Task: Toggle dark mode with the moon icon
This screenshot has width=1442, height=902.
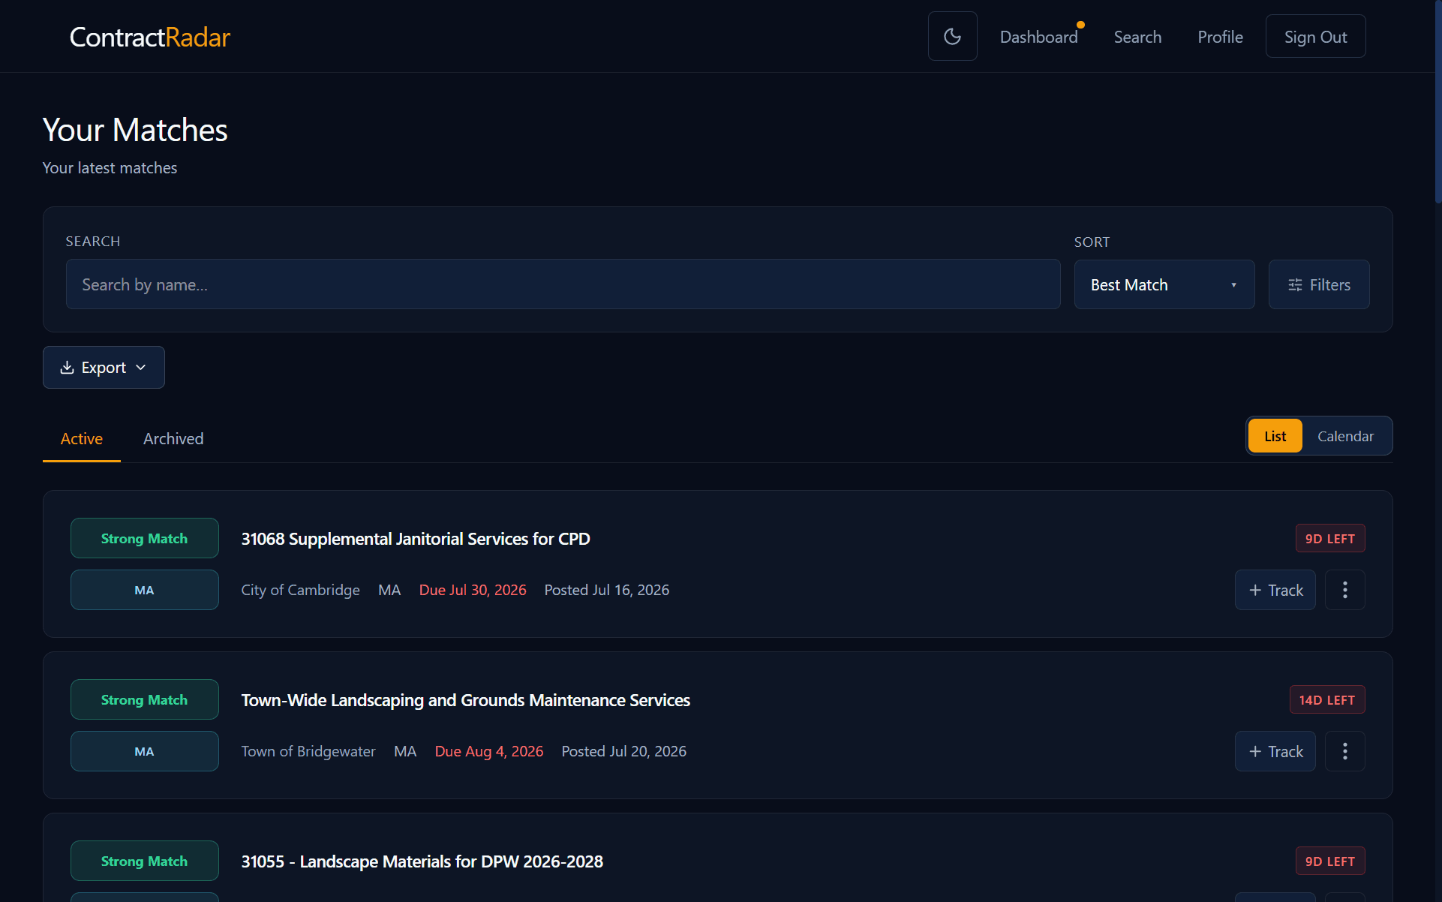Action: (952, 36)
